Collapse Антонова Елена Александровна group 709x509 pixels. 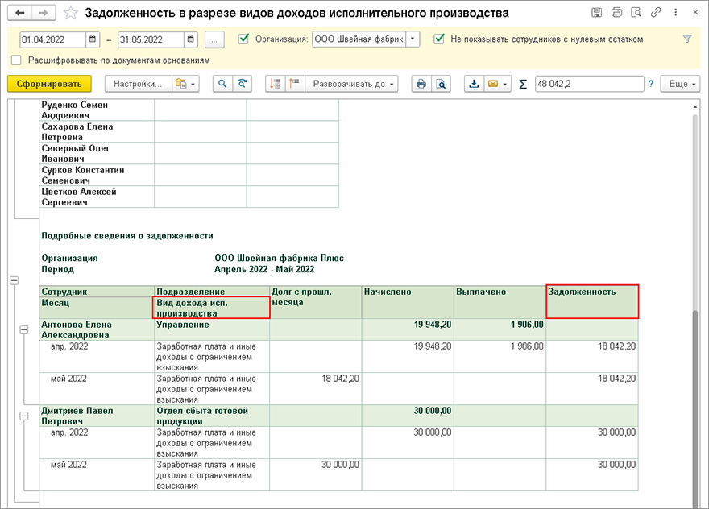[24, 330]
